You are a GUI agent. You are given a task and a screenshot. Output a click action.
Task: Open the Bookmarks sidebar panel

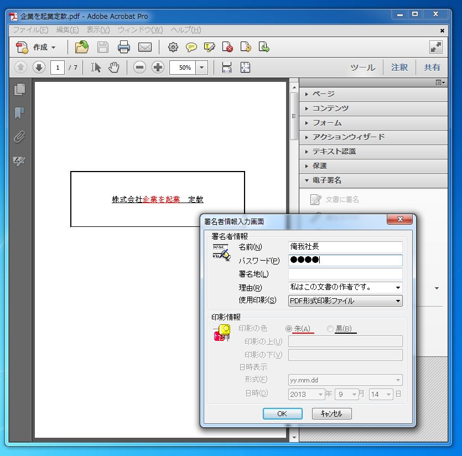point(19,113)
